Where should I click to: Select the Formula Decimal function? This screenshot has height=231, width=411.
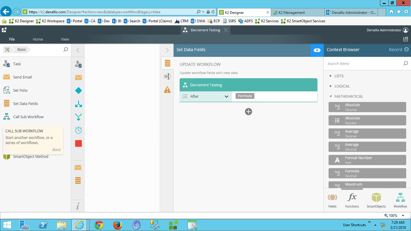coord(367,173)
